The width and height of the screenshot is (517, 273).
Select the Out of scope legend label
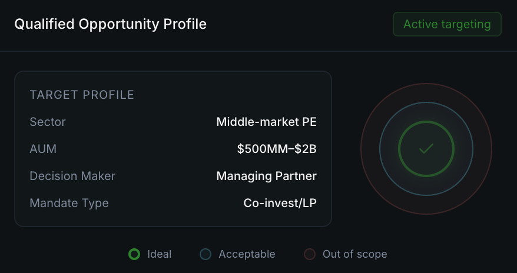[x=354, y=254]
